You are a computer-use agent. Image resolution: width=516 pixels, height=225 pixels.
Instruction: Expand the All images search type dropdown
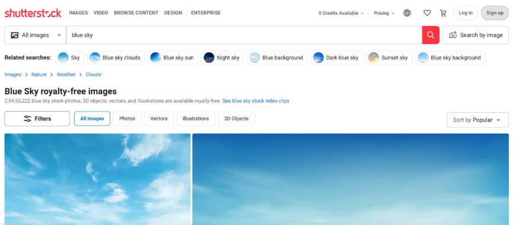coord(36,35)
